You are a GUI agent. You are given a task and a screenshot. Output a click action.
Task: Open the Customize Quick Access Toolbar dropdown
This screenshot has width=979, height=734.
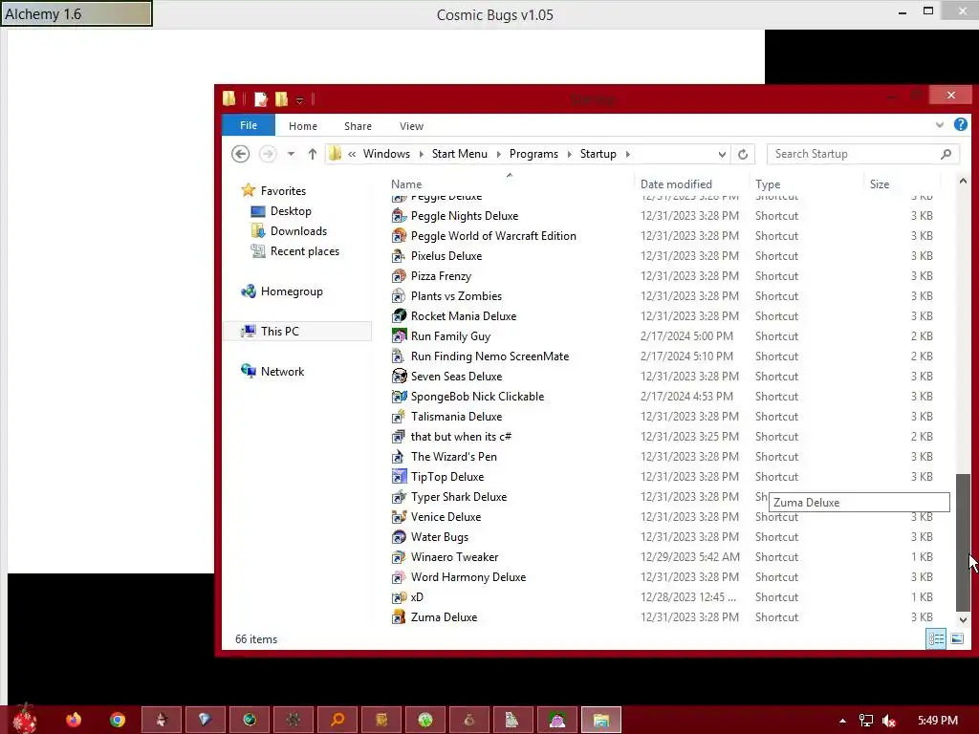tap(299, 99)
